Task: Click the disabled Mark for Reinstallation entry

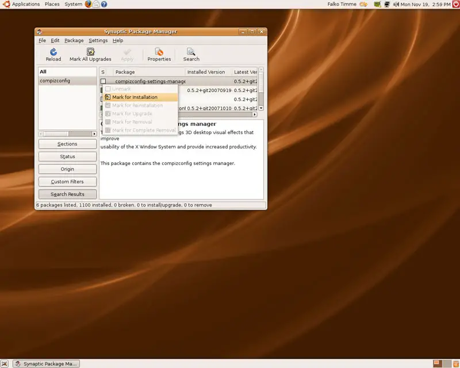Action: tap(140, 105)
